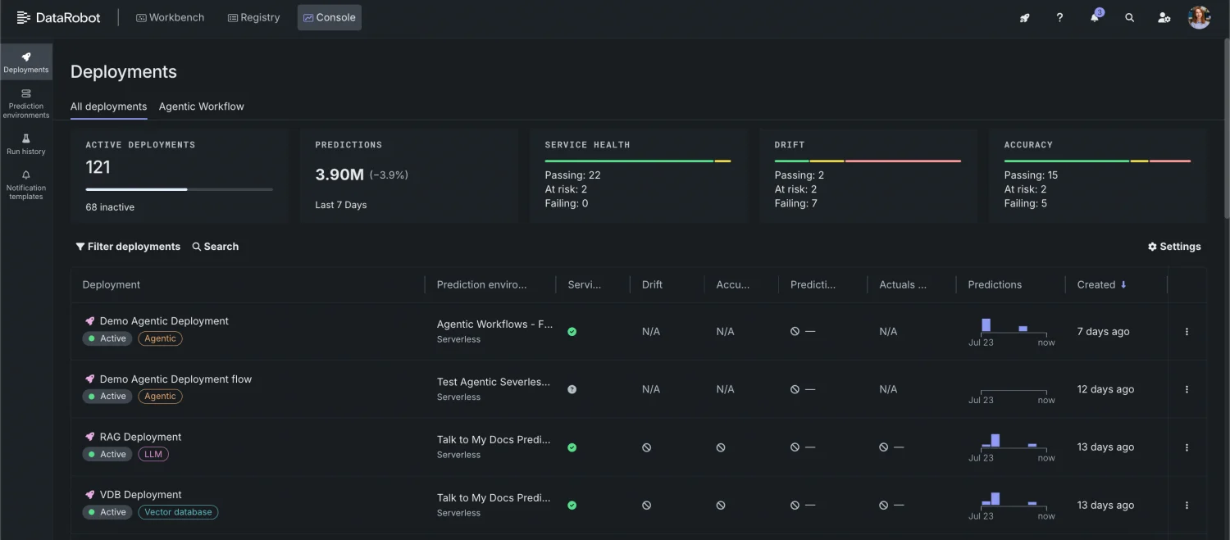The image size is (1230, 540).
Task: Open the help question mark icon
Action: (x=1059, y=18)
